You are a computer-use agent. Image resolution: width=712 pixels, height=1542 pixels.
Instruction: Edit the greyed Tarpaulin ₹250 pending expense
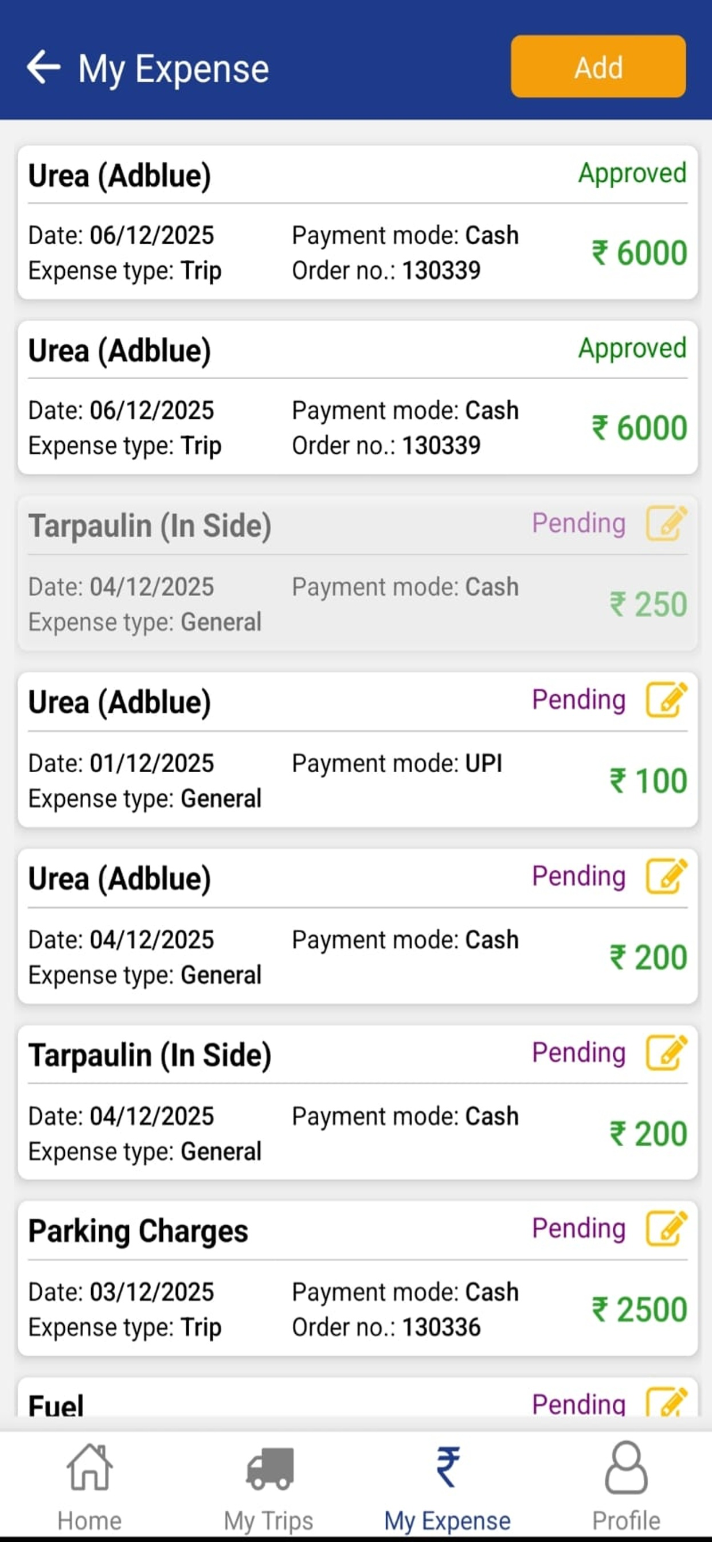(666, 523)
